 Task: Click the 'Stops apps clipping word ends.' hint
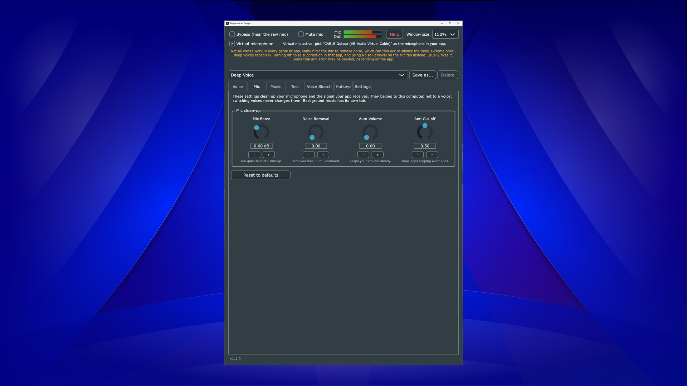[425, 161]
